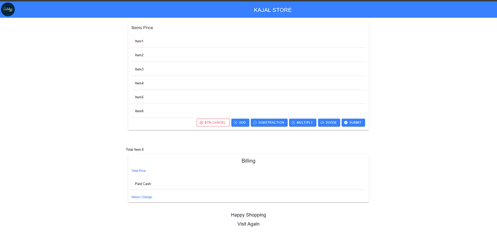Click the Billing heading

248,161
